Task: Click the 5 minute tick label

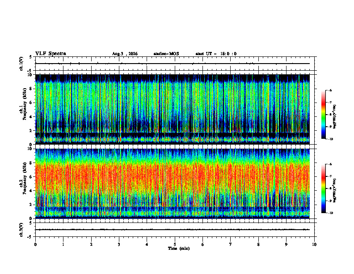Action: [x=175, y=244]
